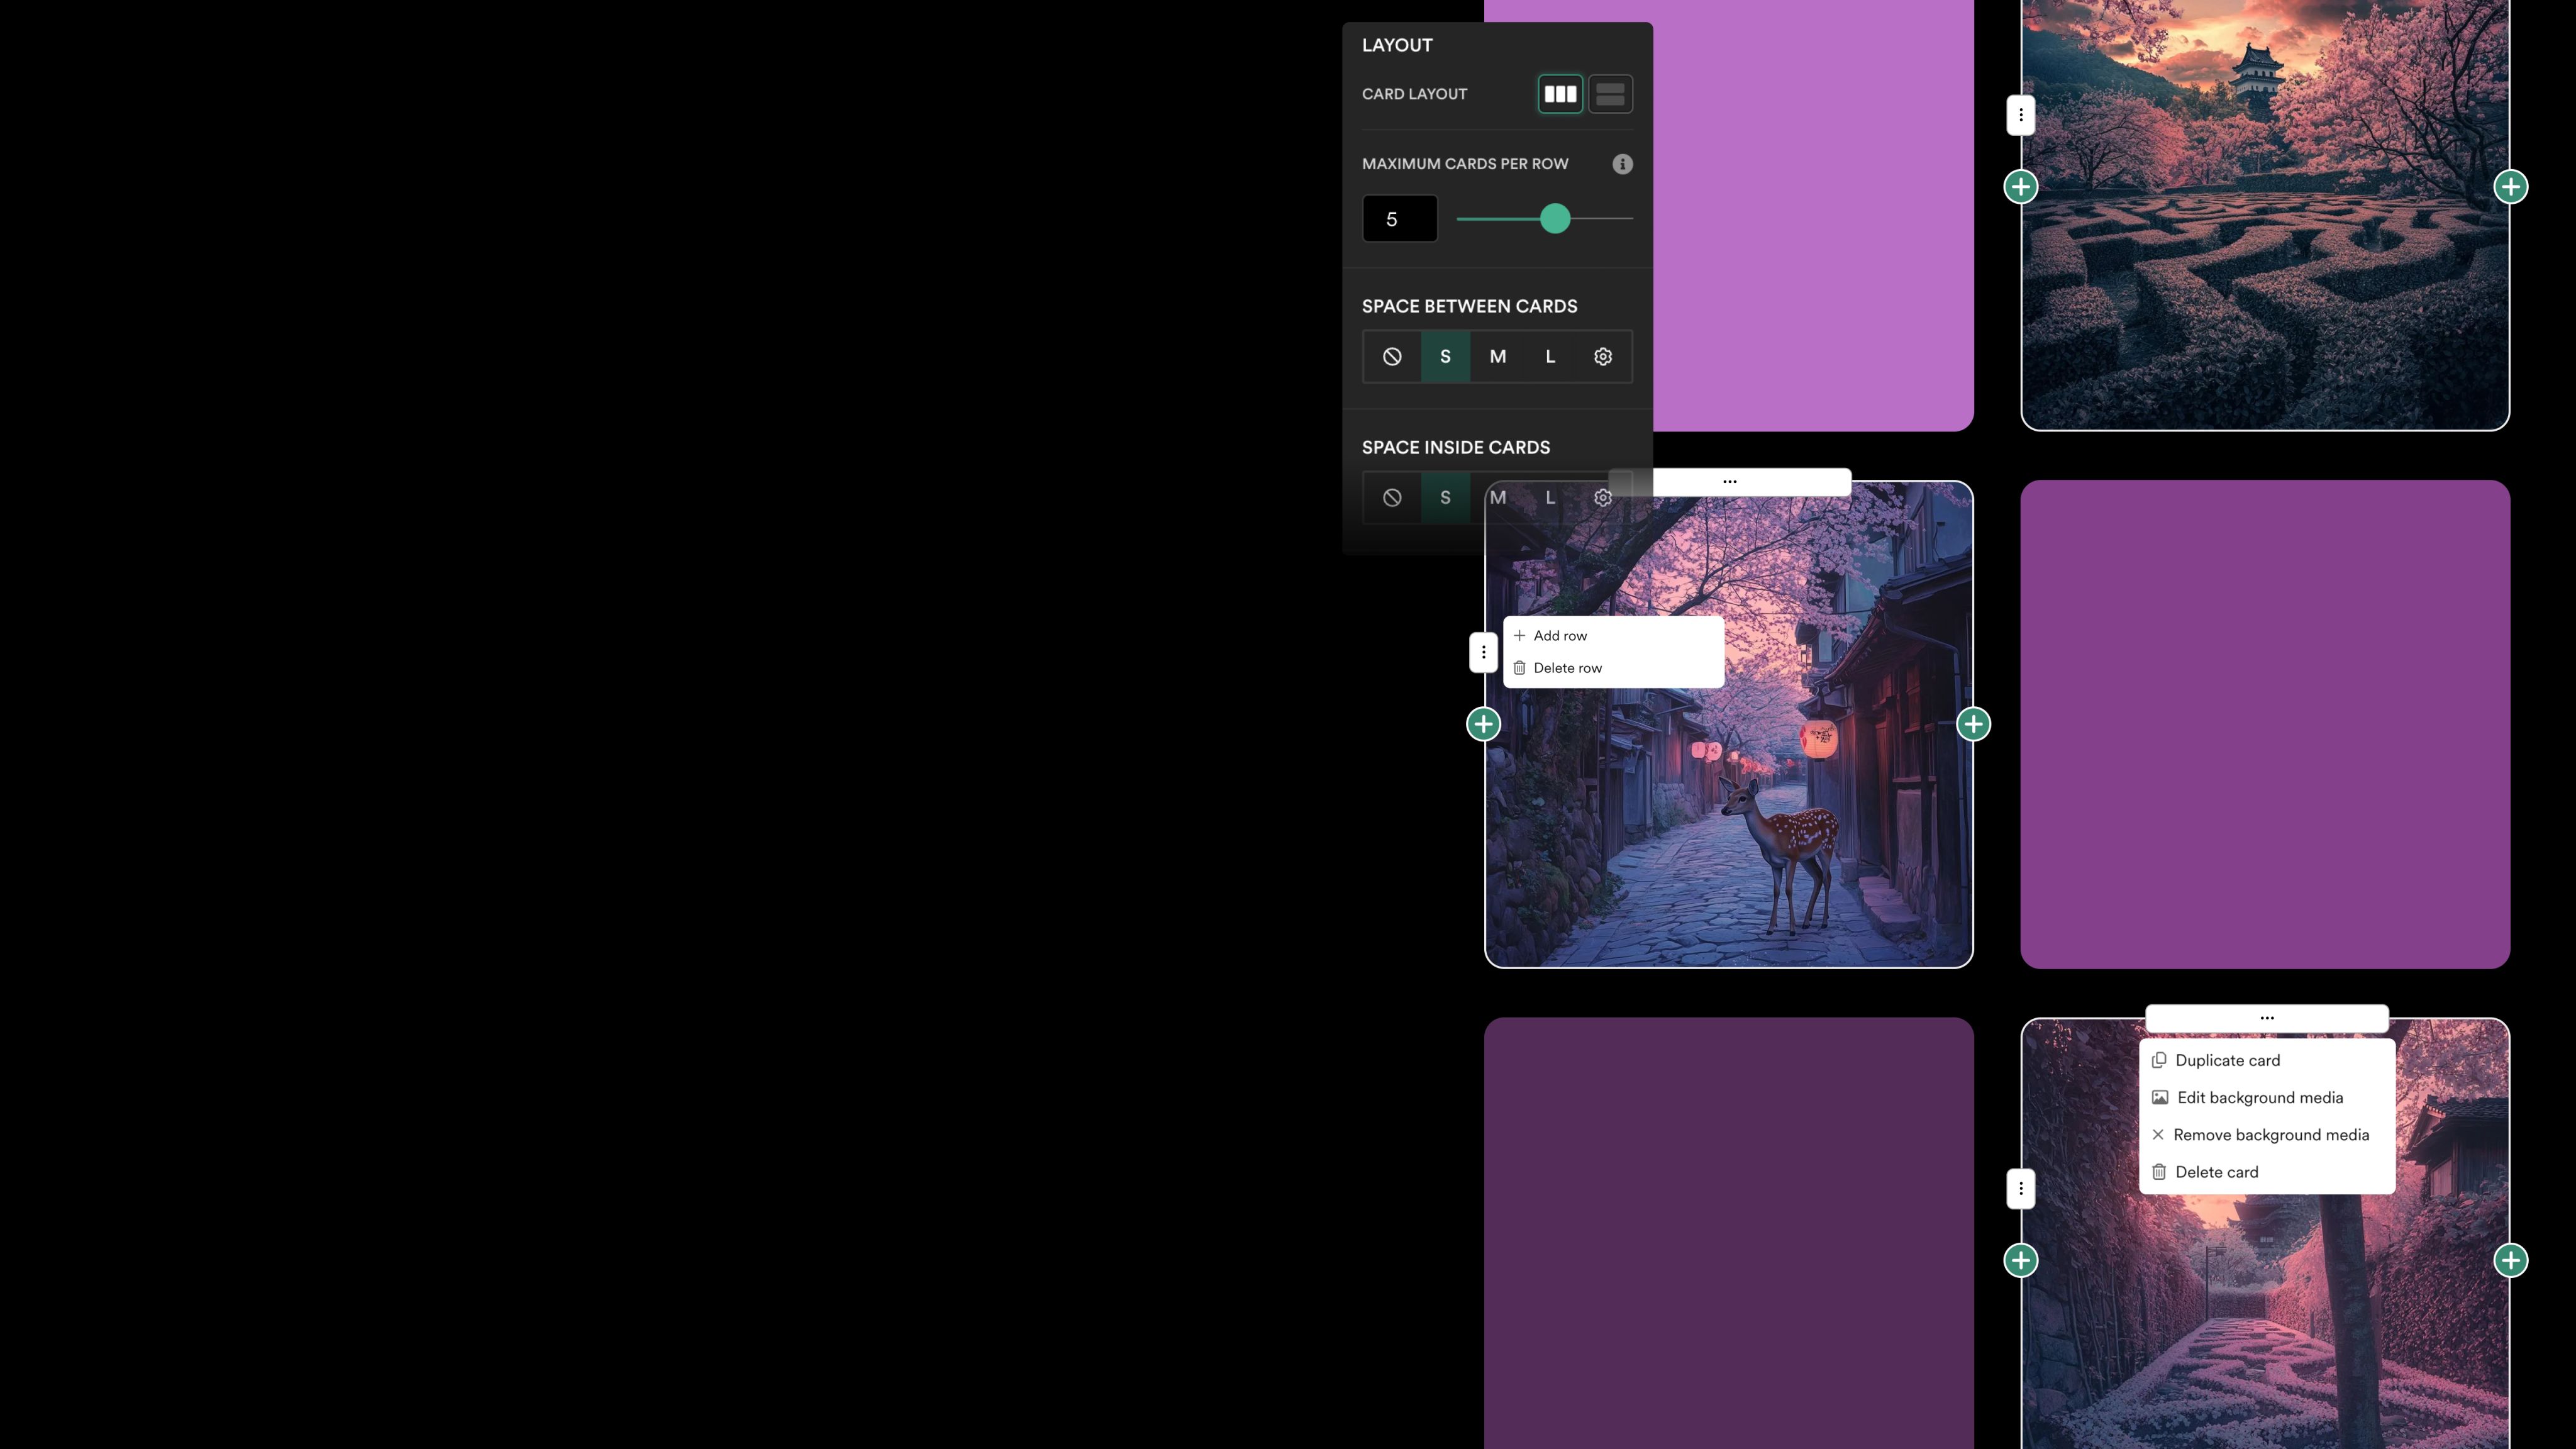Screen dimensions: 2576x1449
Task: Open row options dots beside maze garden card
Action: pos(2021,115)
